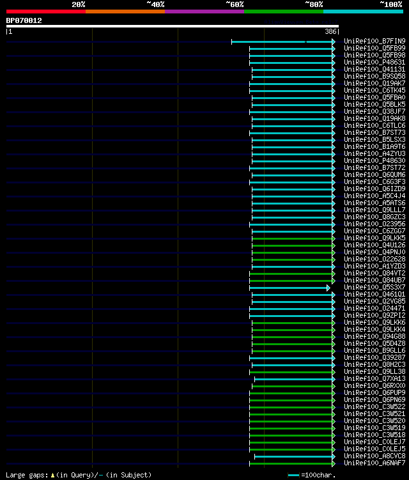
Task: Open hit UniRef100_P48631
Action: (374, 62)
